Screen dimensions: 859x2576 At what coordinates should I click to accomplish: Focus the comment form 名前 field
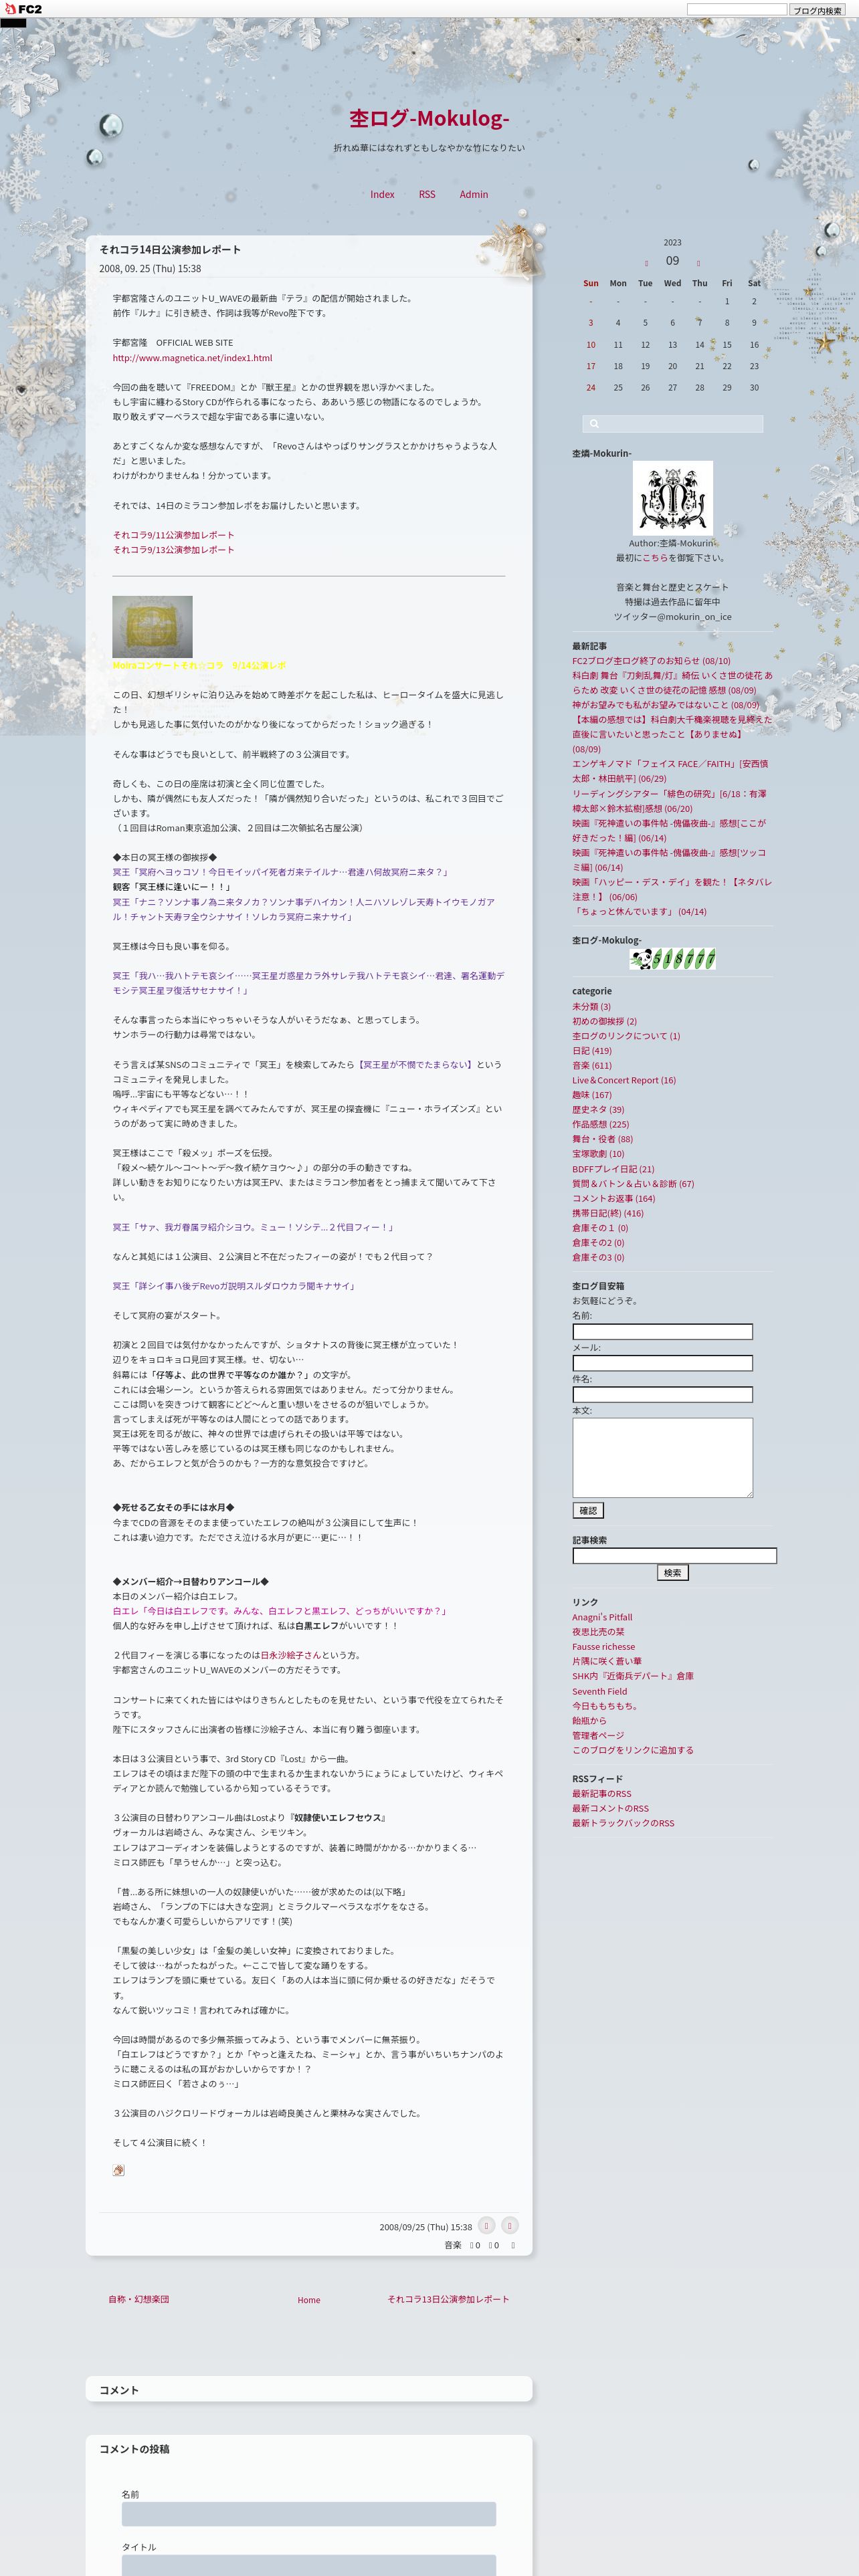click(309, 2514)
